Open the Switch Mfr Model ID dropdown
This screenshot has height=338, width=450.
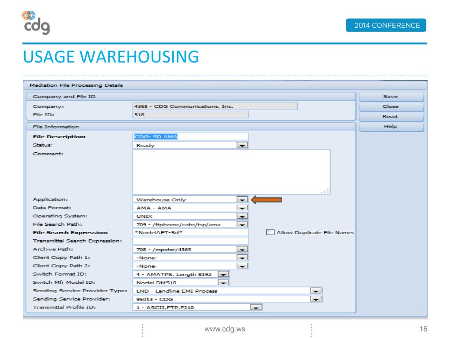tap(223, 283)
